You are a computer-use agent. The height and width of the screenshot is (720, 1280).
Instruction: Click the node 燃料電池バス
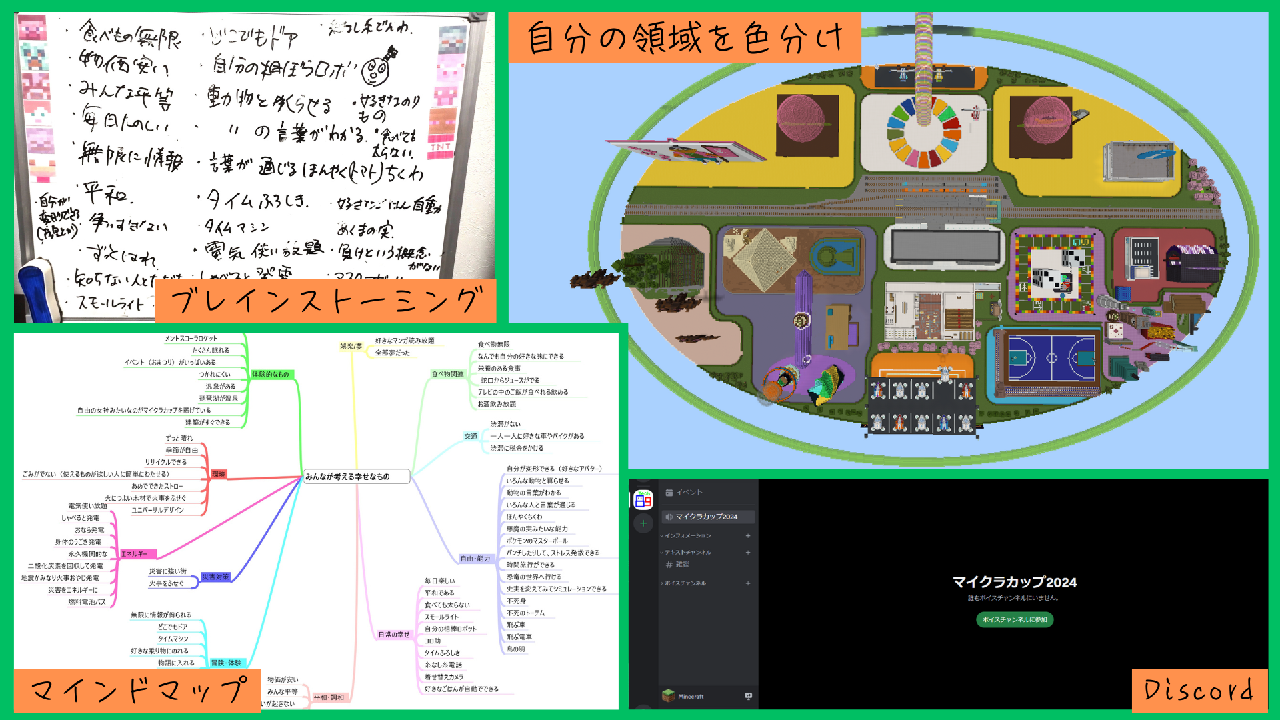point(87,603)
